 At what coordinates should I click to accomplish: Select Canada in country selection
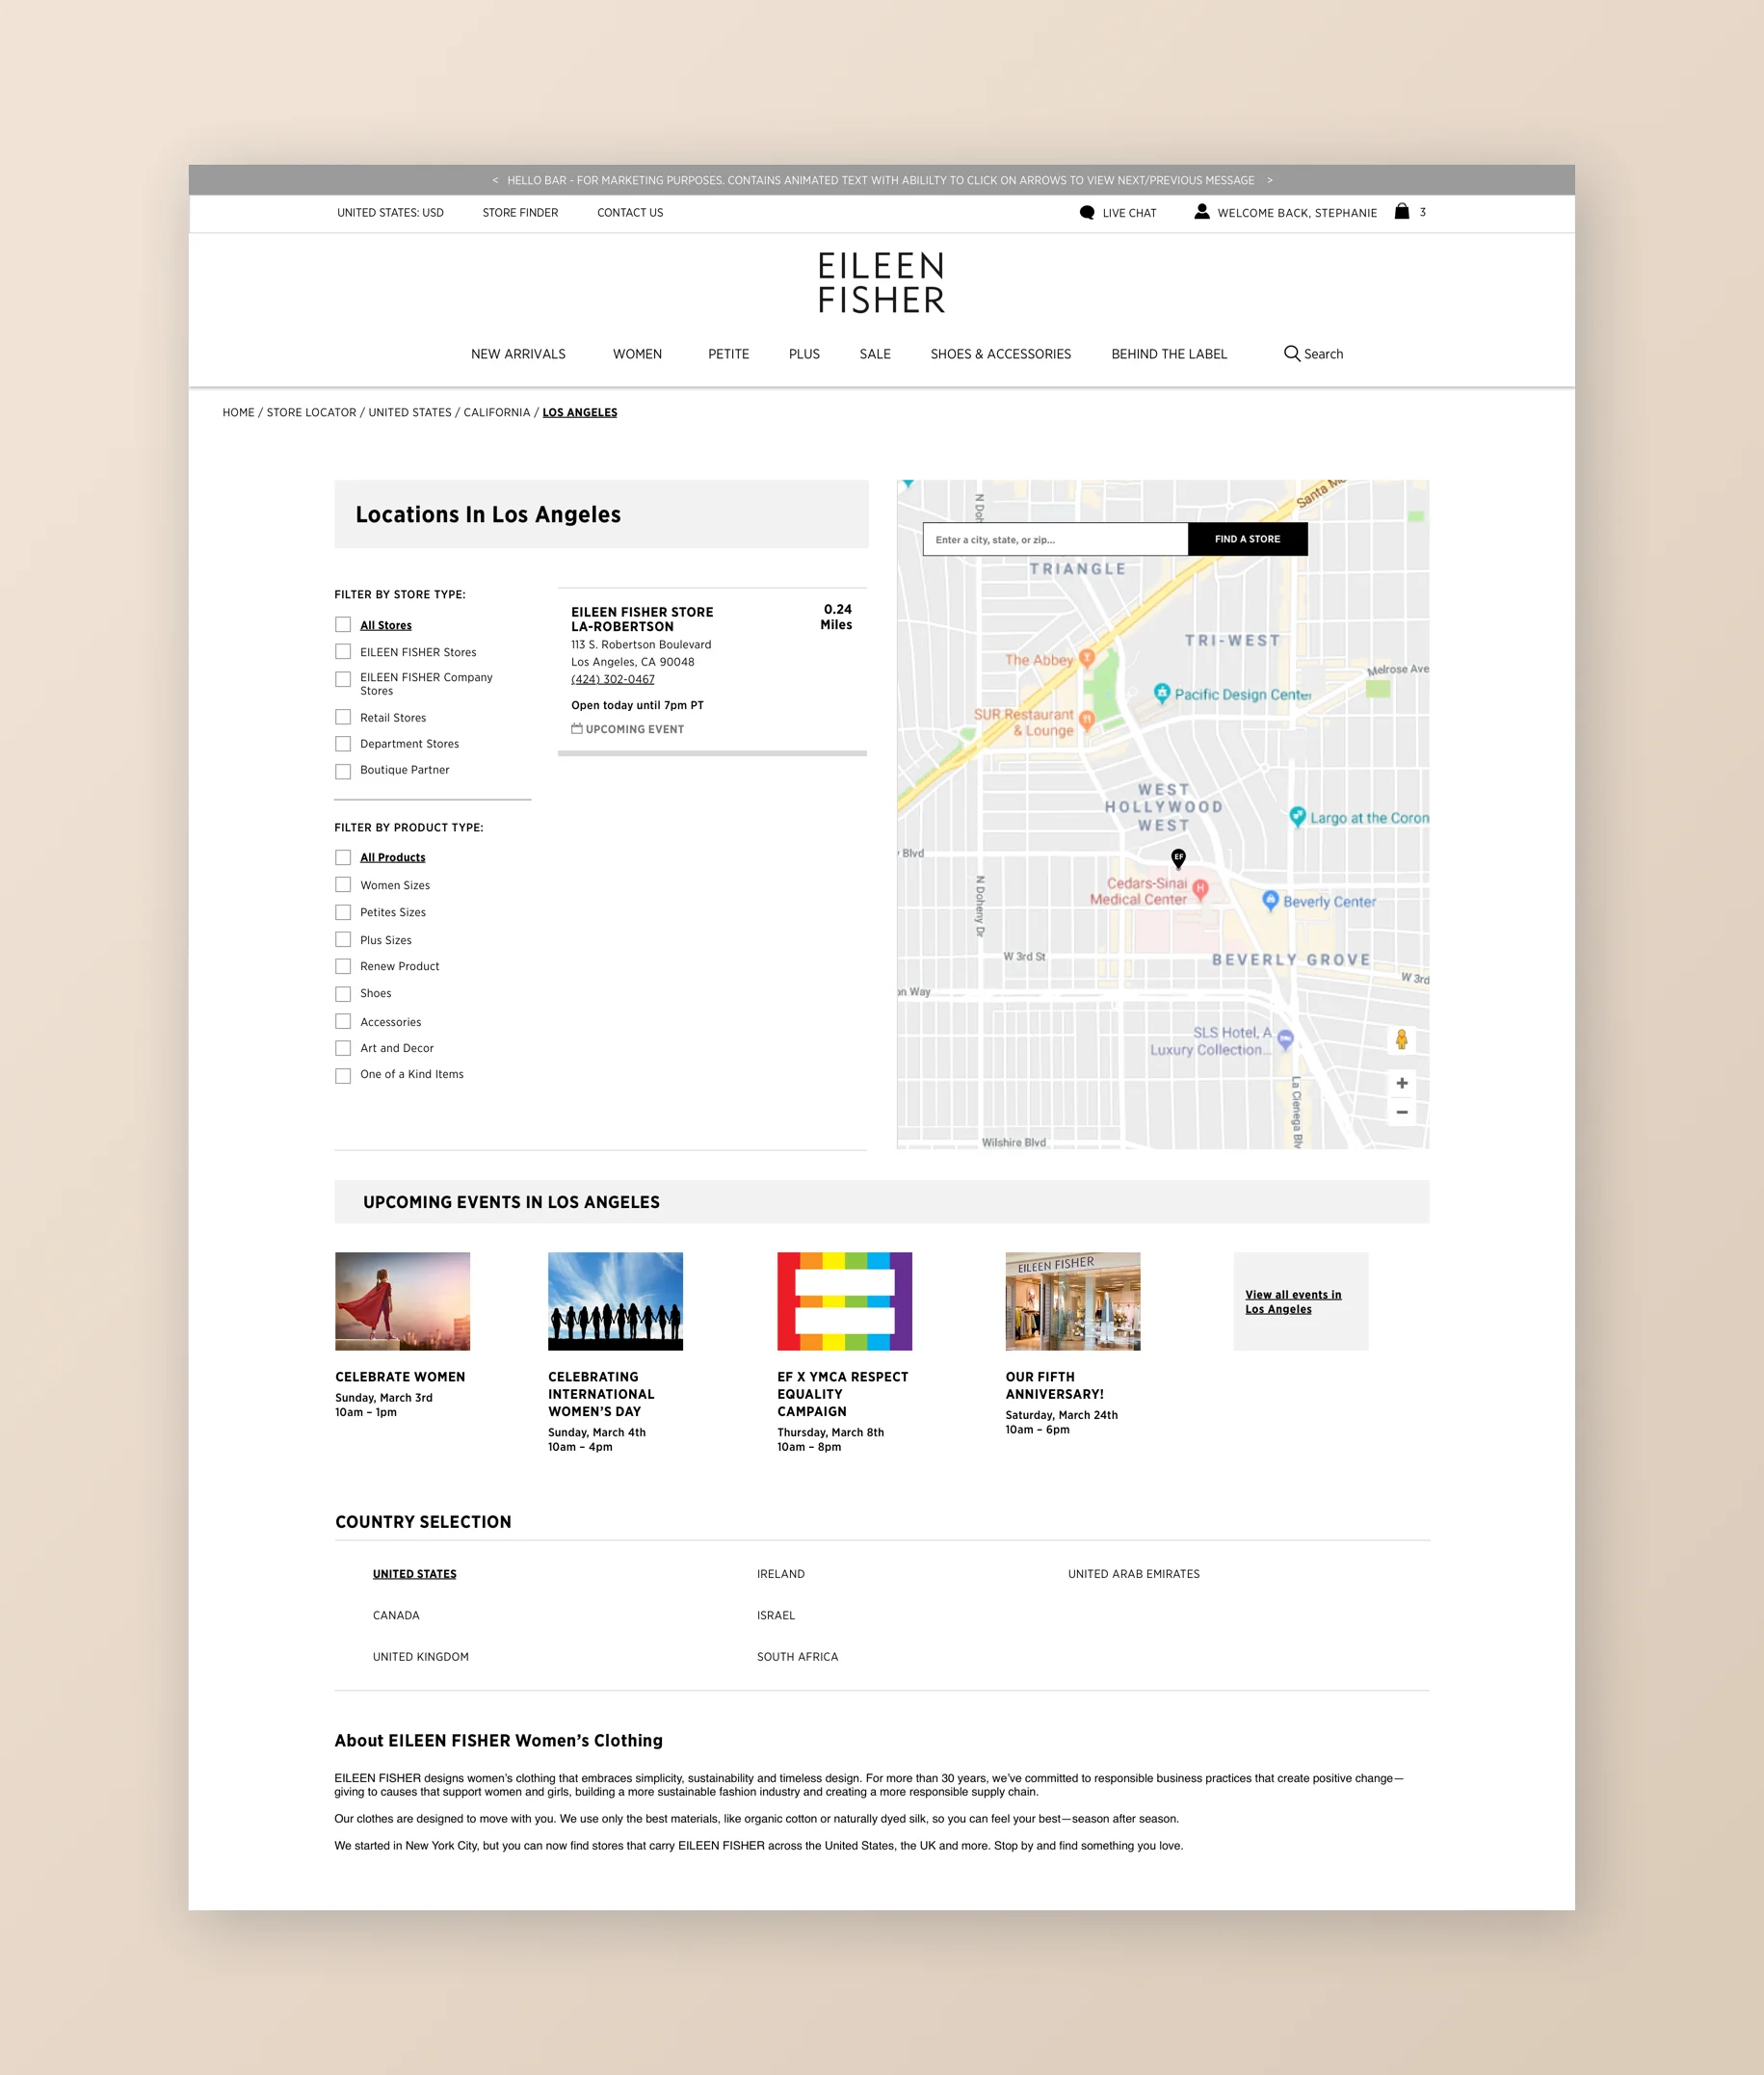click(x=396, y=1615)
